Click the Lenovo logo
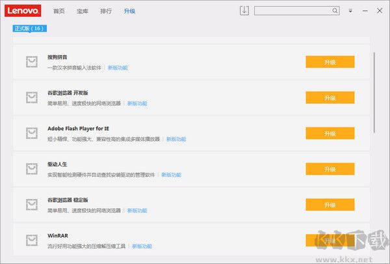This screenshot has width=390, height=264. [24, 10]
